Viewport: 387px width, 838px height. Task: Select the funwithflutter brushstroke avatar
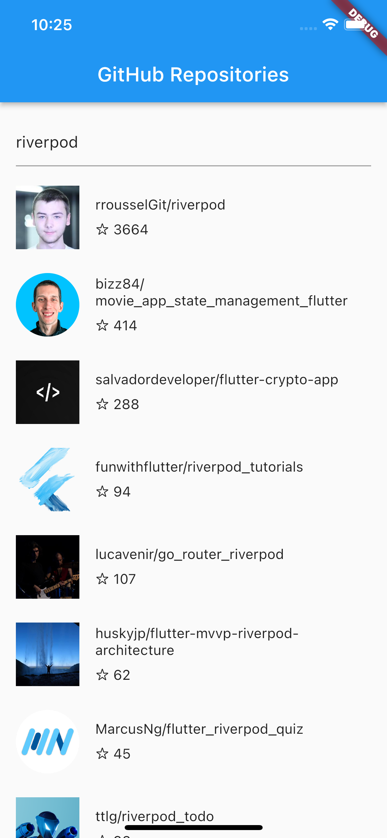[x=47, y=479]
